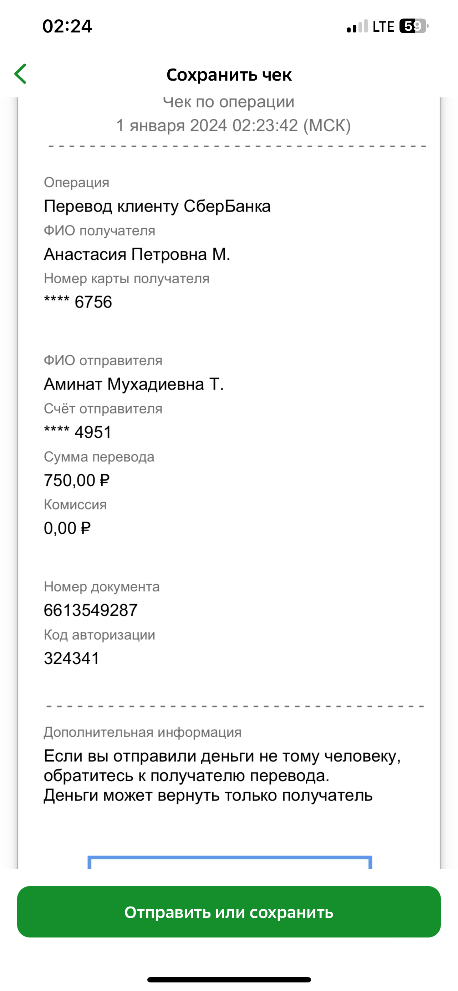Tap sender name Аминат Мухадиевна Т.
458x991 pixels.
(x=134, y=384)
